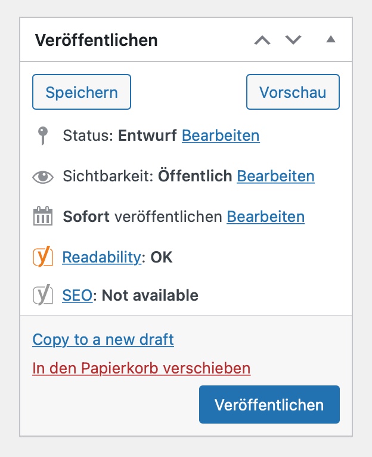This screenshot has width=372, height=457.
Task: Move post to Papierkorb
Action: (141, 368)
